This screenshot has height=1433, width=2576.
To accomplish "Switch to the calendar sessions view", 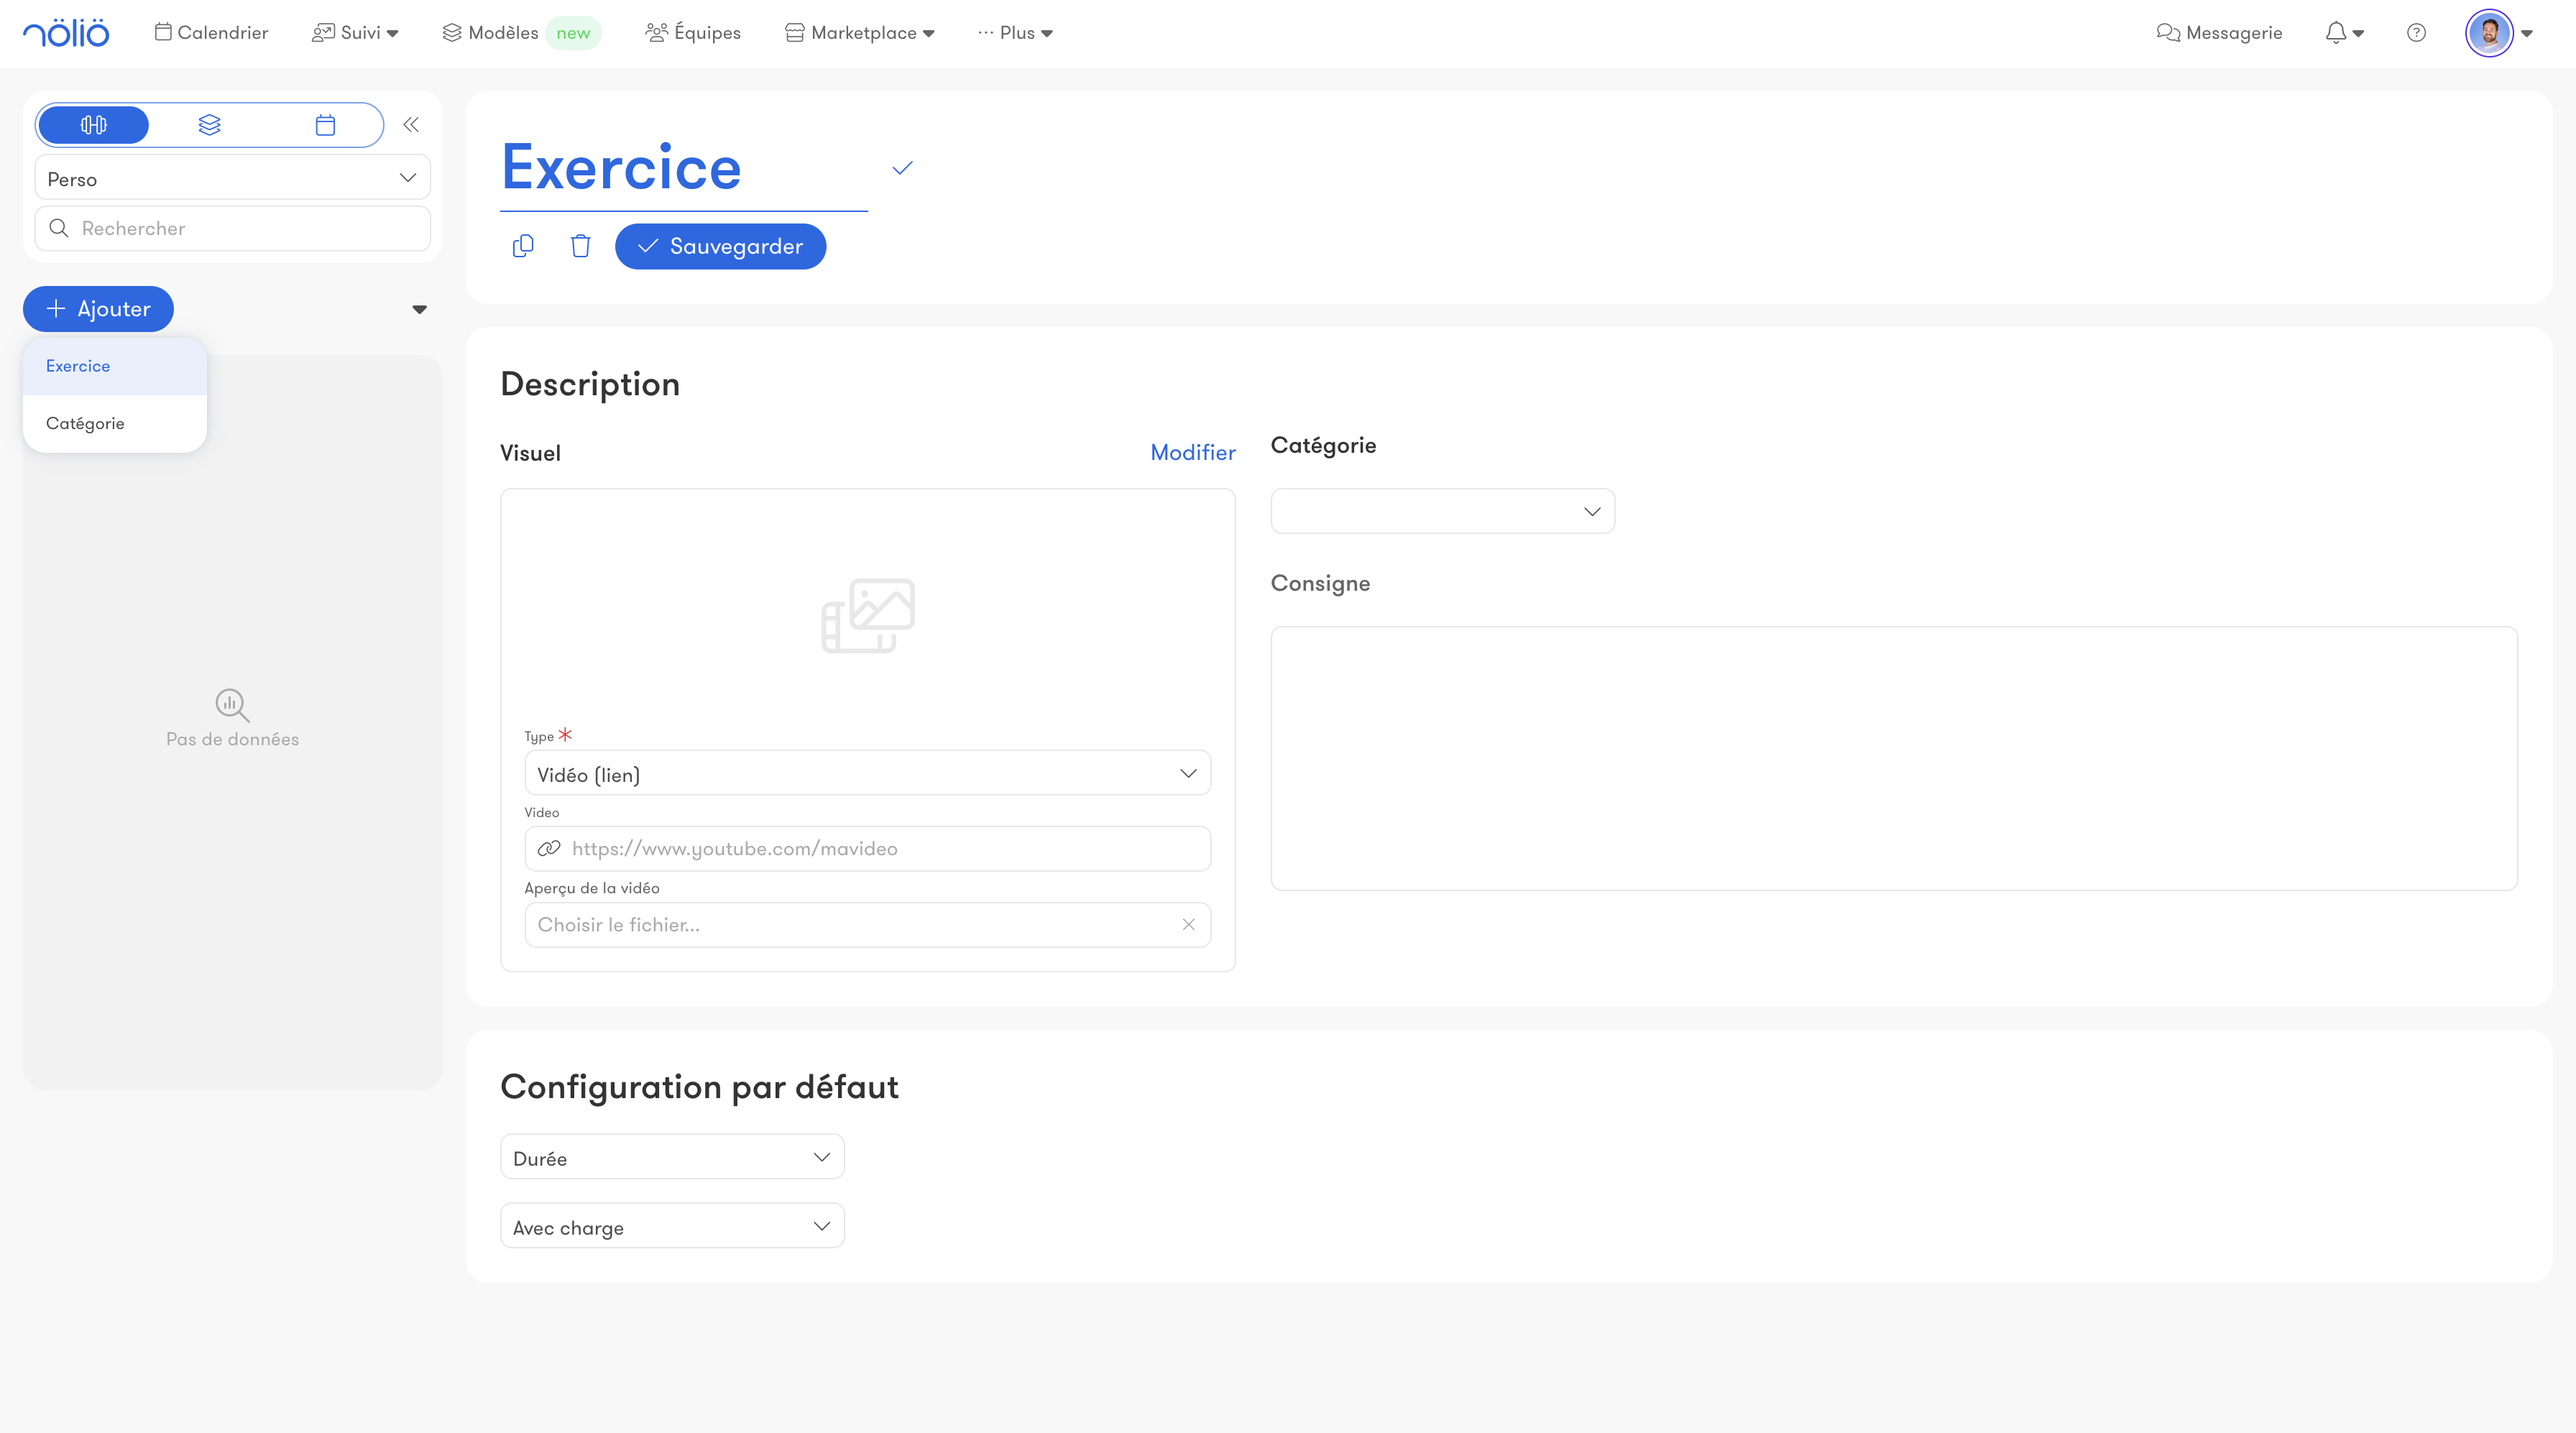I will [325, 125].
